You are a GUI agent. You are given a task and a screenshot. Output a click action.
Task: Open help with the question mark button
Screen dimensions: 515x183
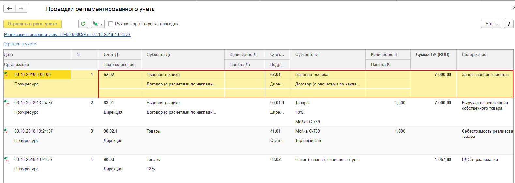click(508, 24)
